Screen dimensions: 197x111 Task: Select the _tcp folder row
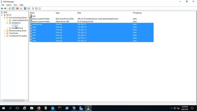pos(91,16)
